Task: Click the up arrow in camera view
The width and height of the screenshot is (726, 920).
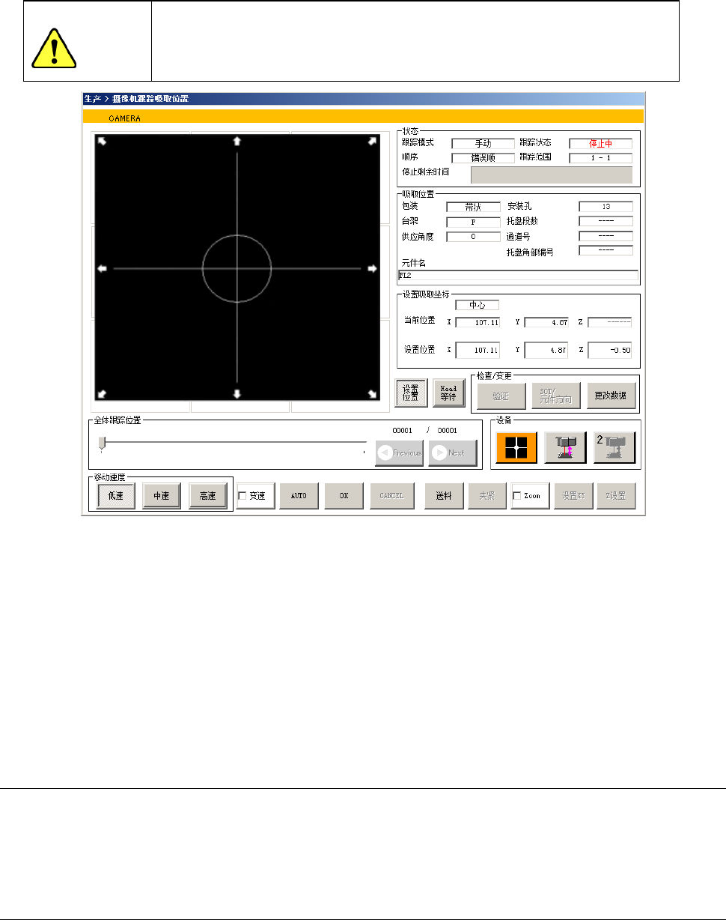Action: [237, 141]
